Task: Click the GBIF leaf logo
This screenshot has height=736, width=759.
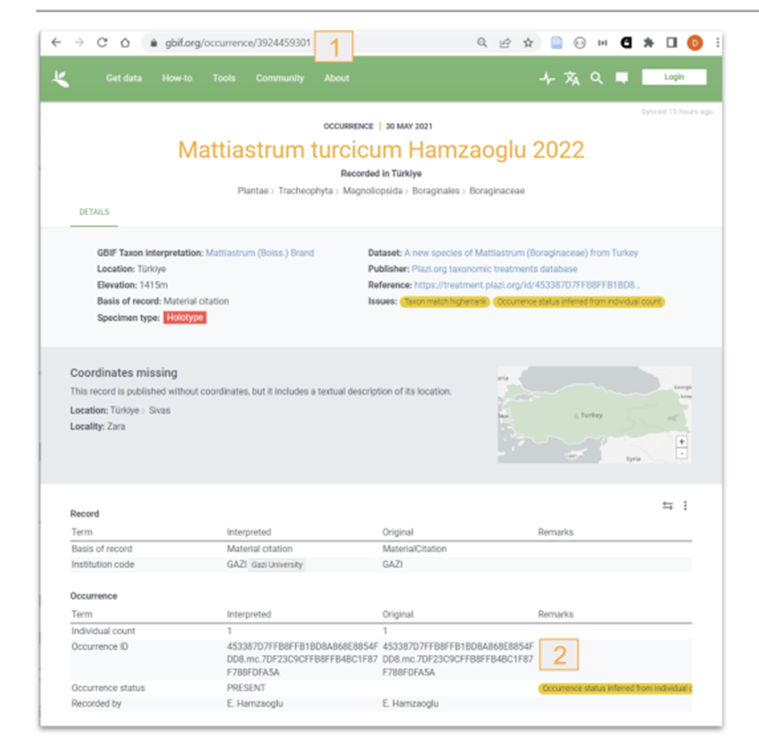Action: pyautogui.click(x=61, y=78)
